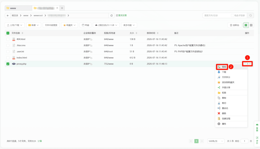Screen dimensions: 260x149
Task: Click lock icon in .user.ini row
Action: (x=91, y=52)
